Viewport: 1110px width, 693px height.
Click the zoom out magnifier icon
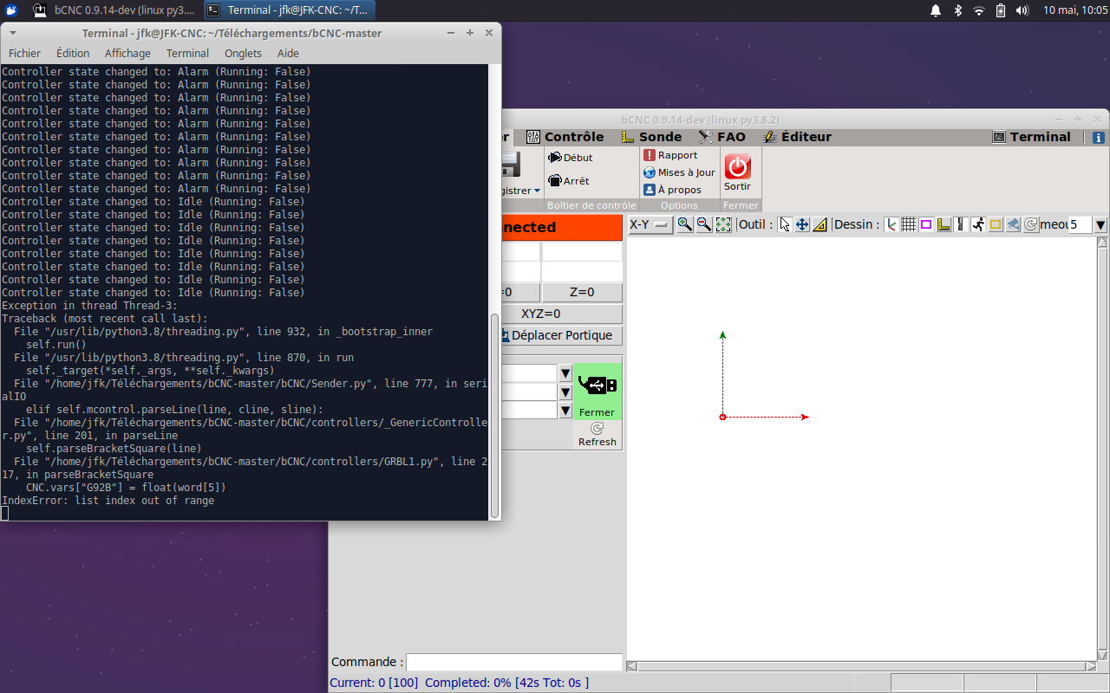click(x=704, y=224)
